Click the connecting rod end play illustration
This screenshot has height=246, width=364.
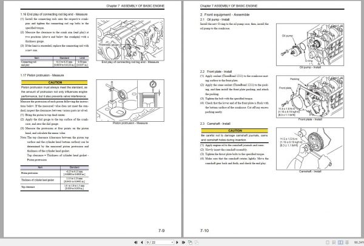coord(130,39)
